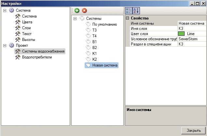
Task: Select Слои in the settings tree
Action: point(27,28)
